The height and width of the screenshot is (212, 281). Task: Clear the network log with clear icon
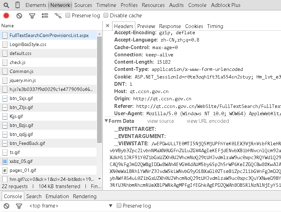[19, 16]
